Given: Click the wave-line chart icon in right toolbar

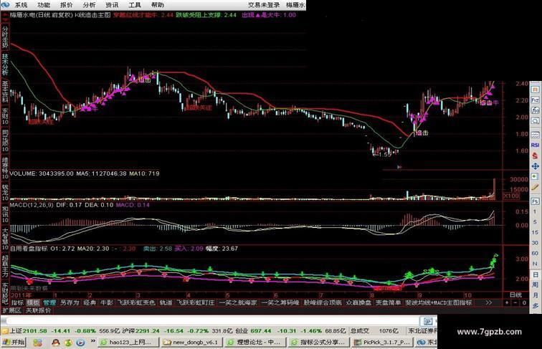Looking at the screenshot, I should [535, 135].
